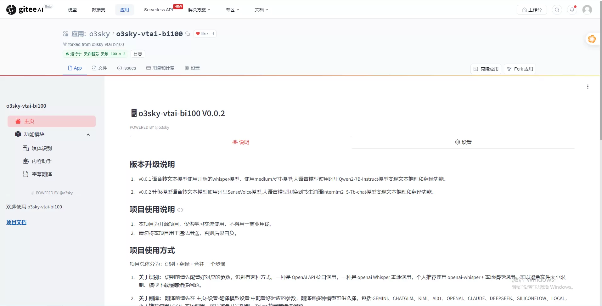
Task: Select the 说明 content tab
Action: [x=241, y=142]
